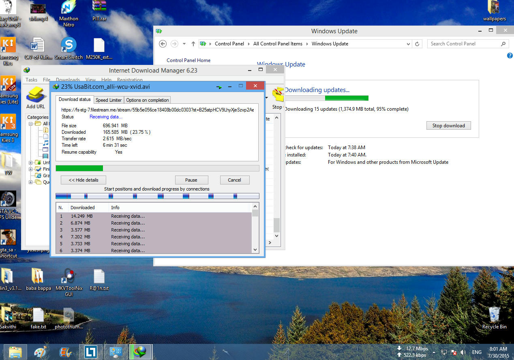Click the Windows Update download progress bar

click(326, 98)
